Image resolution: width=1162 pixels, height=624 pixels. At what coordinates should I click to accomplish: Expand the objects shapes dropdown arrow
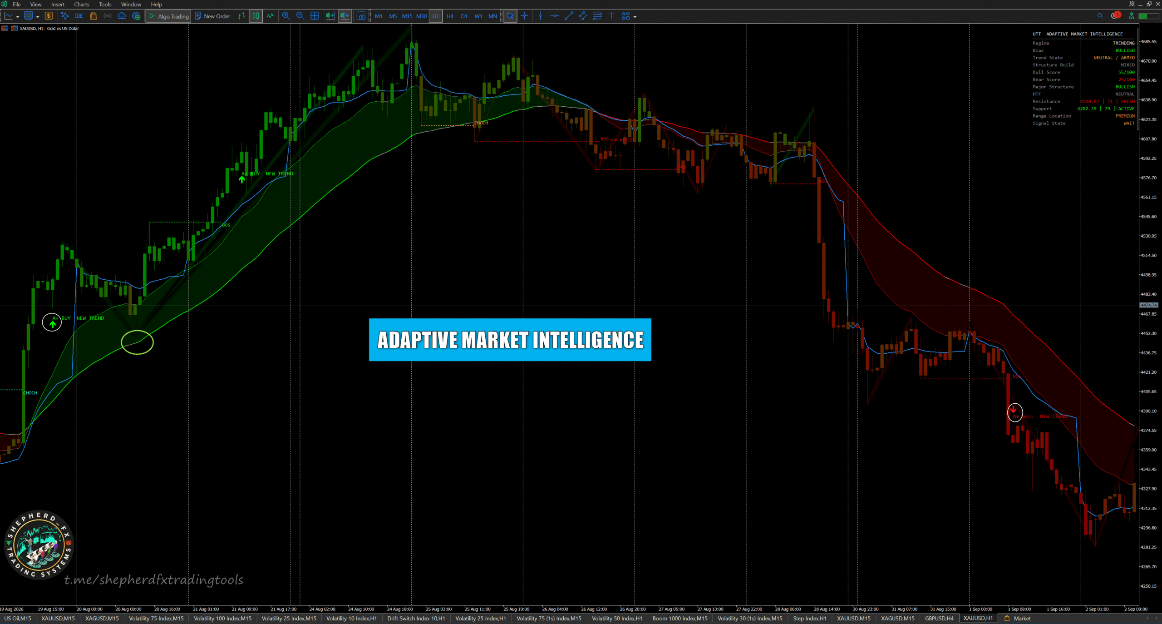[635, 17]
